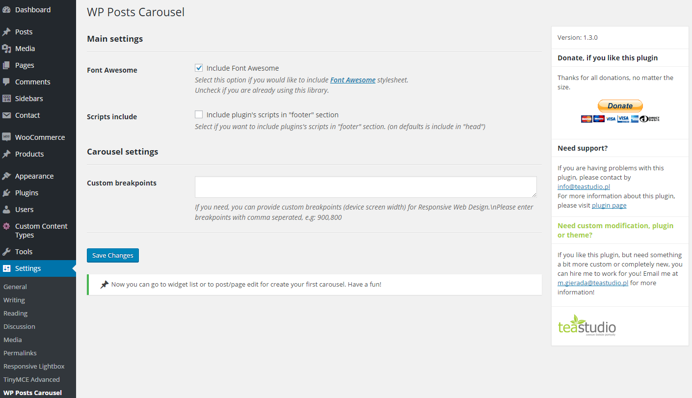Click into Custom breakpoints text field
Image resolution: width=692 pixels, height=398 pixels.
pos(366,187)
